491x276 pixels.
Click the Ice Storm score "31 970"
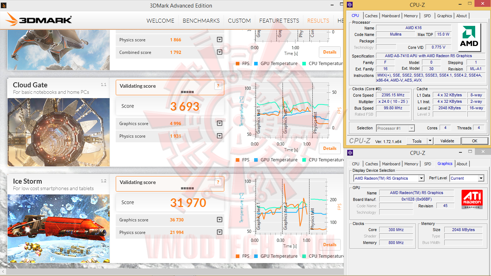(188, 203)
